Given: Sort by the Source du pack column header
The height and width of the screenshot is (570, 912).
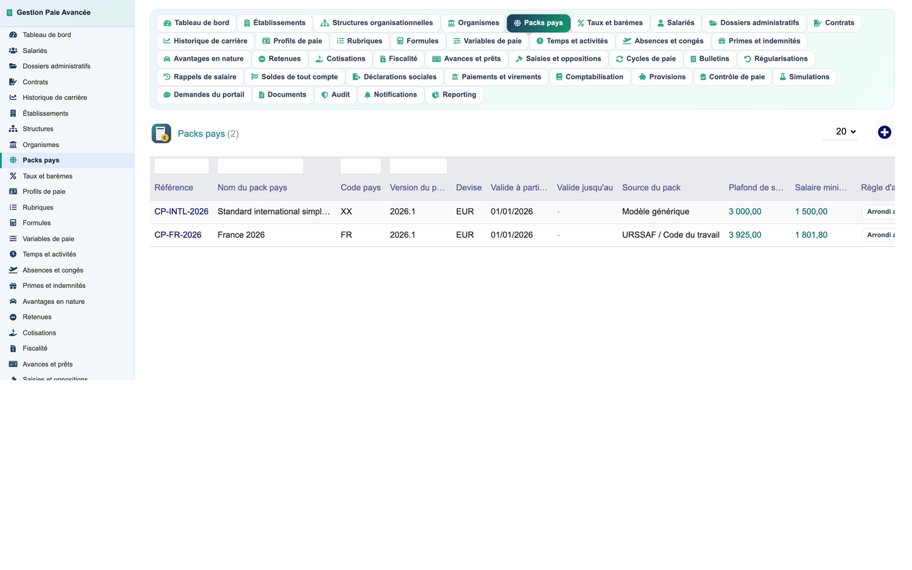Looking at the screenshot, I should click(x=651, y=187).
